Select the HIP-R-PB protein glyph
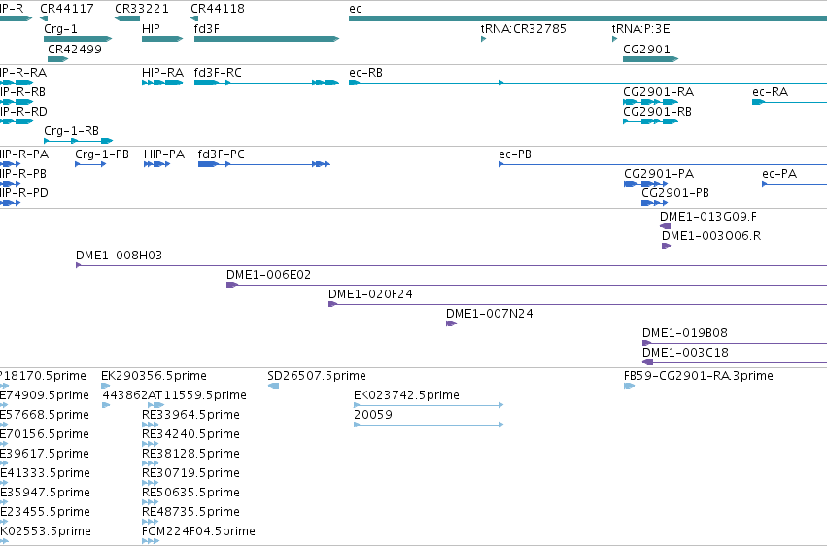Viewport: 827px width, 546px height. coord(11,184)
